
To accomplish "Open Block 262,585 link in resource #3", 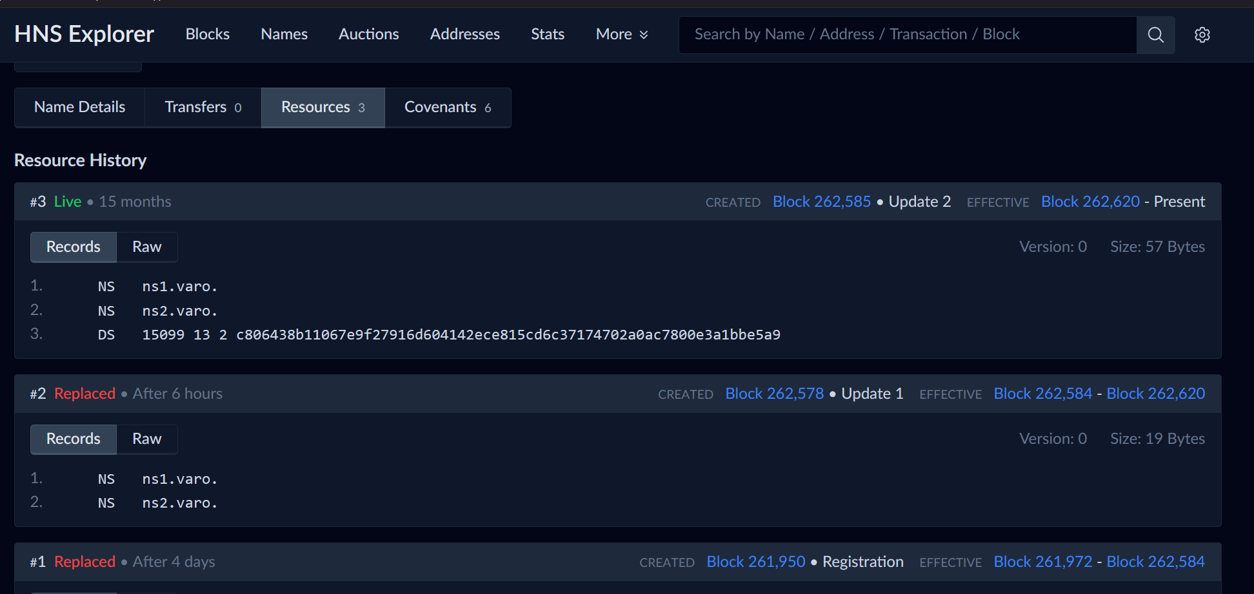I will [x=822, y=202].
